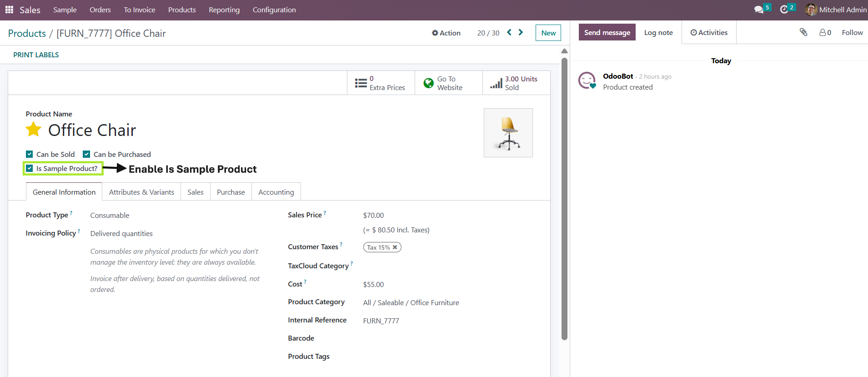Toggle Can be Purchased checkbox
This screenshot has height=377, width=868.
pyautogui.click(x=86, y=154)
